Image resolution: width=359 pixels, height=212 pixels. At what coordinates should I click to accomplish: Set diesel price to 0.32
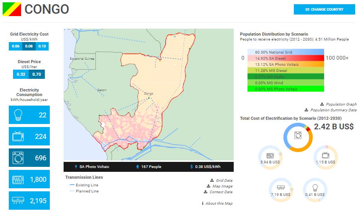(x=21, y=74)
